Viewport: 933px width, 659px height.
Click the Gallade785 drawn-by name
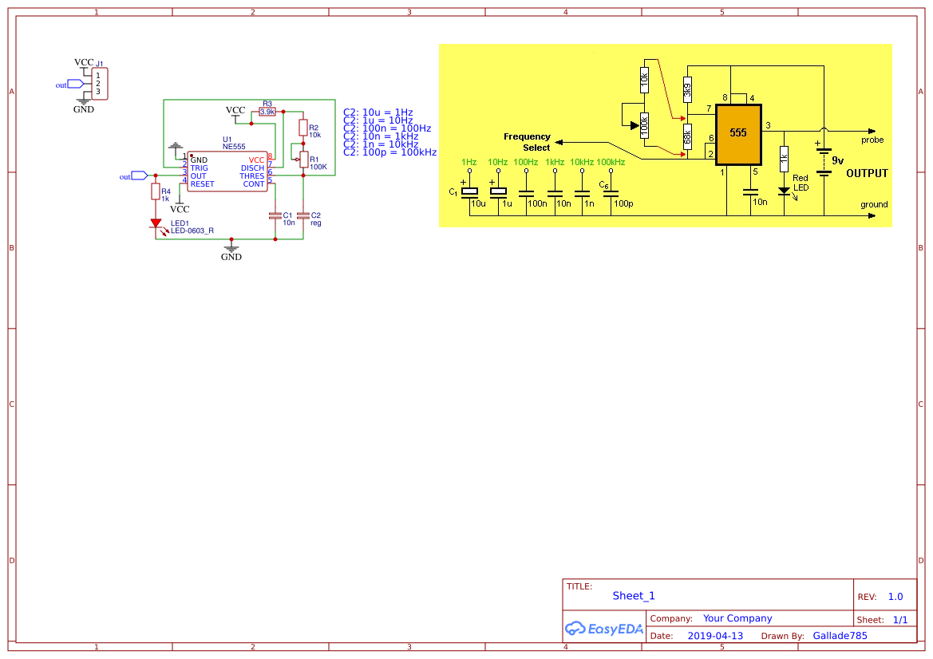tap(840, 635)
